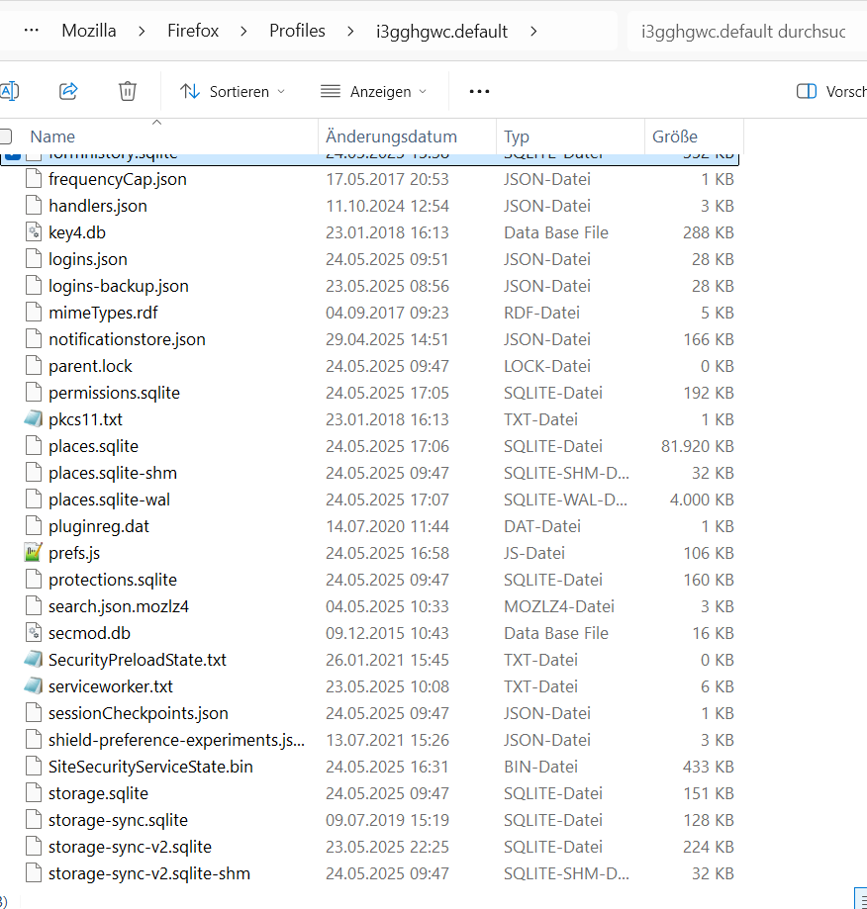Show hidden breadcrumb folders via the leading ellipsis
Screen dimensions: 867x909
coord(31,31)
